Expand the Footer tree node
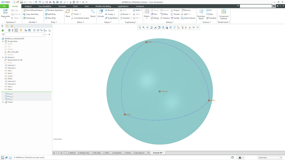The width and height of the screenshot is (285, 160). pyautogui.click(x=3, y=102)
